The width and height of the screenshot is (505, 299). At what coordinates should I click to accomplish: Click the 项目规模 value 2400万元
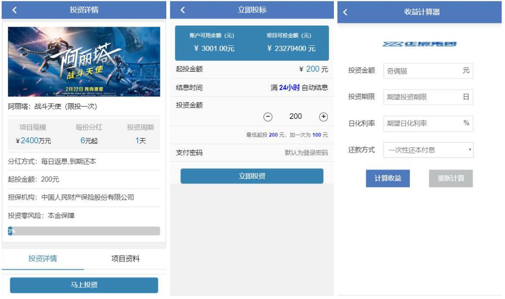pyautogui.click(x=34, y=141)
